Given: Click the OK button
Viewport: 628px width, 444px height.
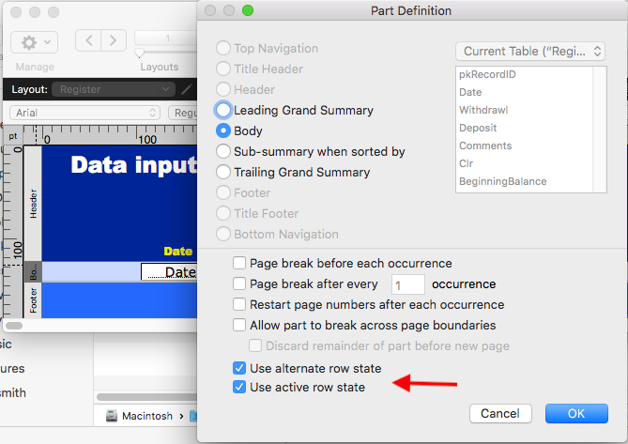Looking at the screenshot, I should coord(576,413).
